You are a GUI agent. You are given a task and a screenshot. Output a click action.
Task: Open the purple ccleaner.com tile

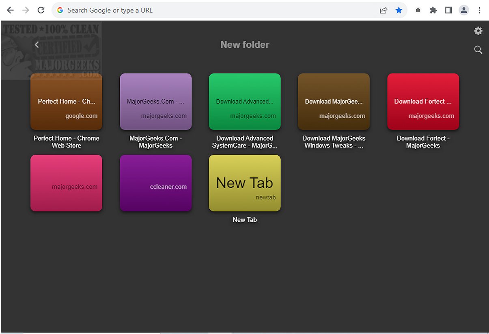[156, 183]
